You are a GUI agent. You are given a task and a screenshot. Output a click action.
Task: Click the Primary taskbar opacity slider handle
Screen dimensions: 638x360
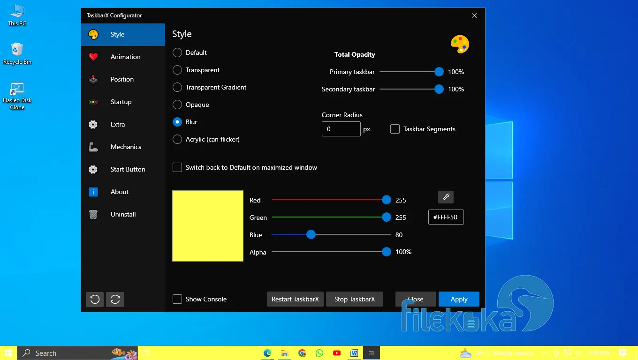tap(439, 72)
